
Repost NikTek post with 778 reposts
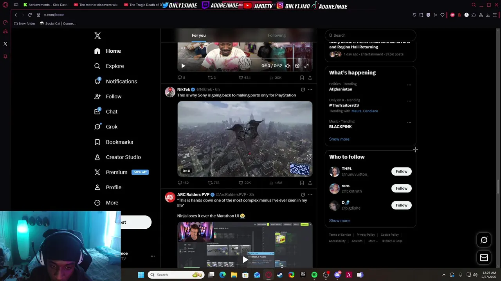214,183
